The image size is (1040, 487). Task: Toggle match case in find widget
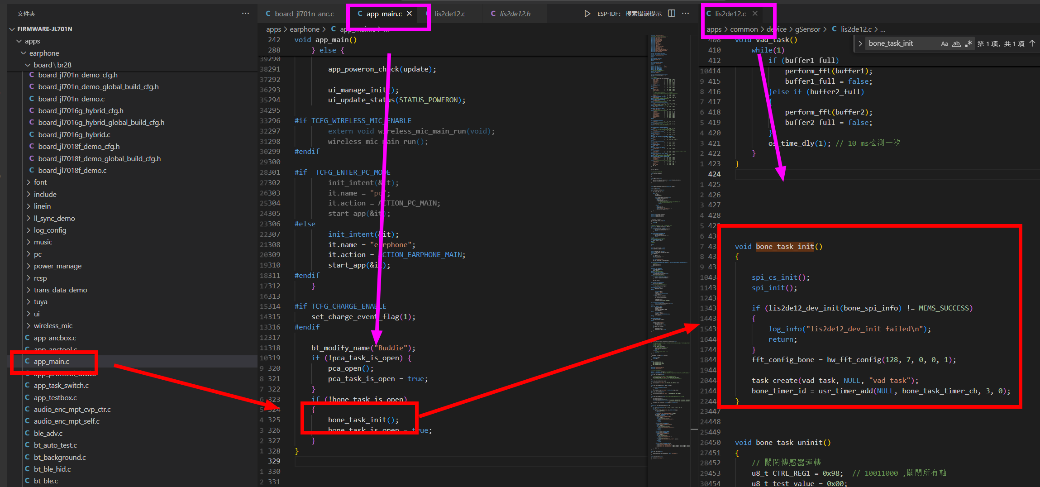[x=945, y=43]
